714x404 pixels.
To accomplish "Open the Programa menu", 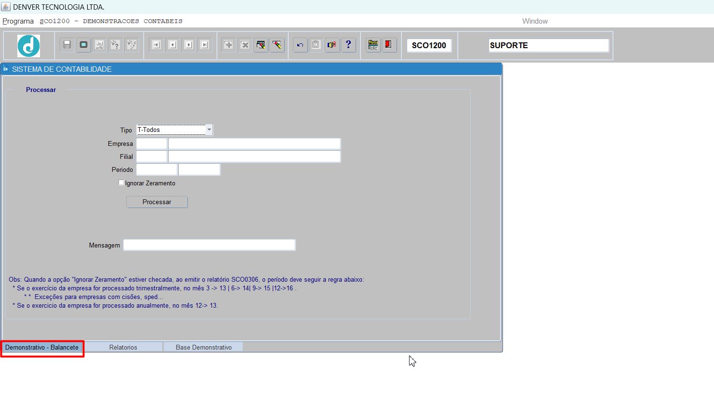I will pos(18,21).
